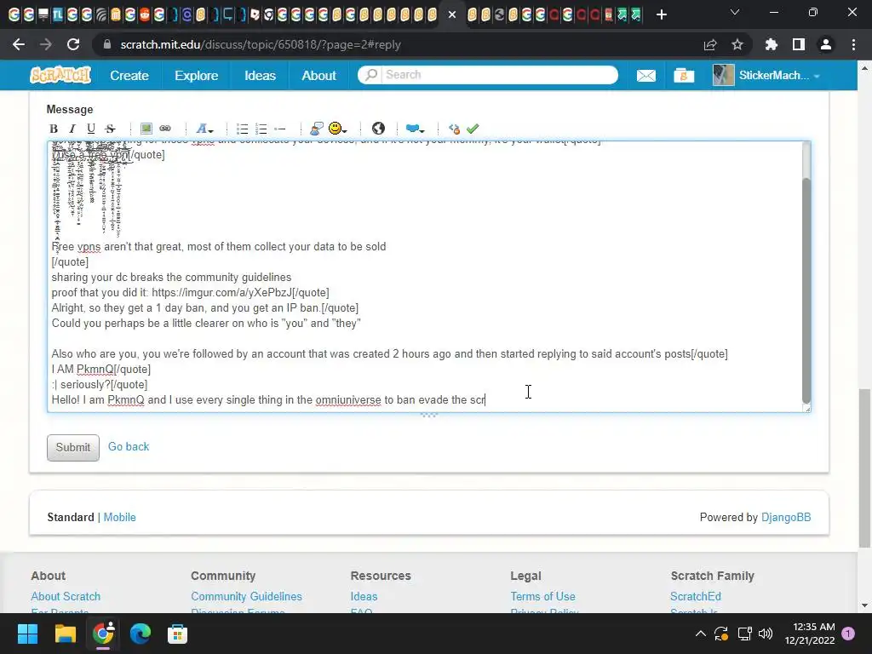
Task: Open the tab search chevron
Action: pyautogui.click(x=735, y=12)
